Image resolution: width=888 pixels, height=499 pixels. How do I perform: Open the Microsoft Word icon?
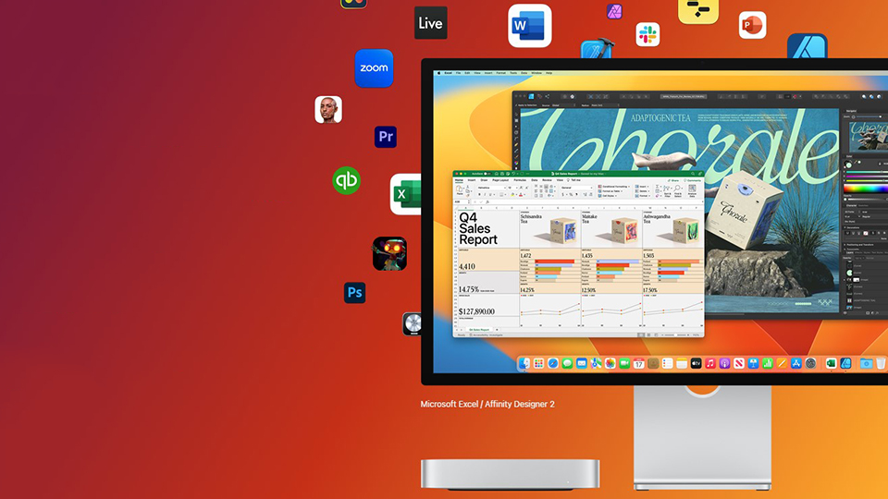pos(529,26)
